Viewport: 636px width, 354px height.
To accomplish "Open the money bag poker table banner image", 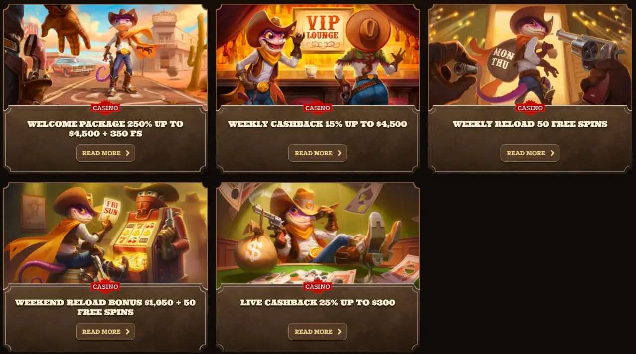I will pos(318,234).
